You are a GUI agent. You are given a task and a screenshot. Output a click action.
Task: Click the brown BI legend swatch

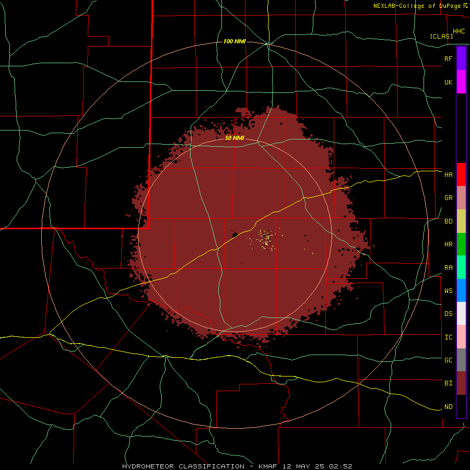(x=461, y=383)
